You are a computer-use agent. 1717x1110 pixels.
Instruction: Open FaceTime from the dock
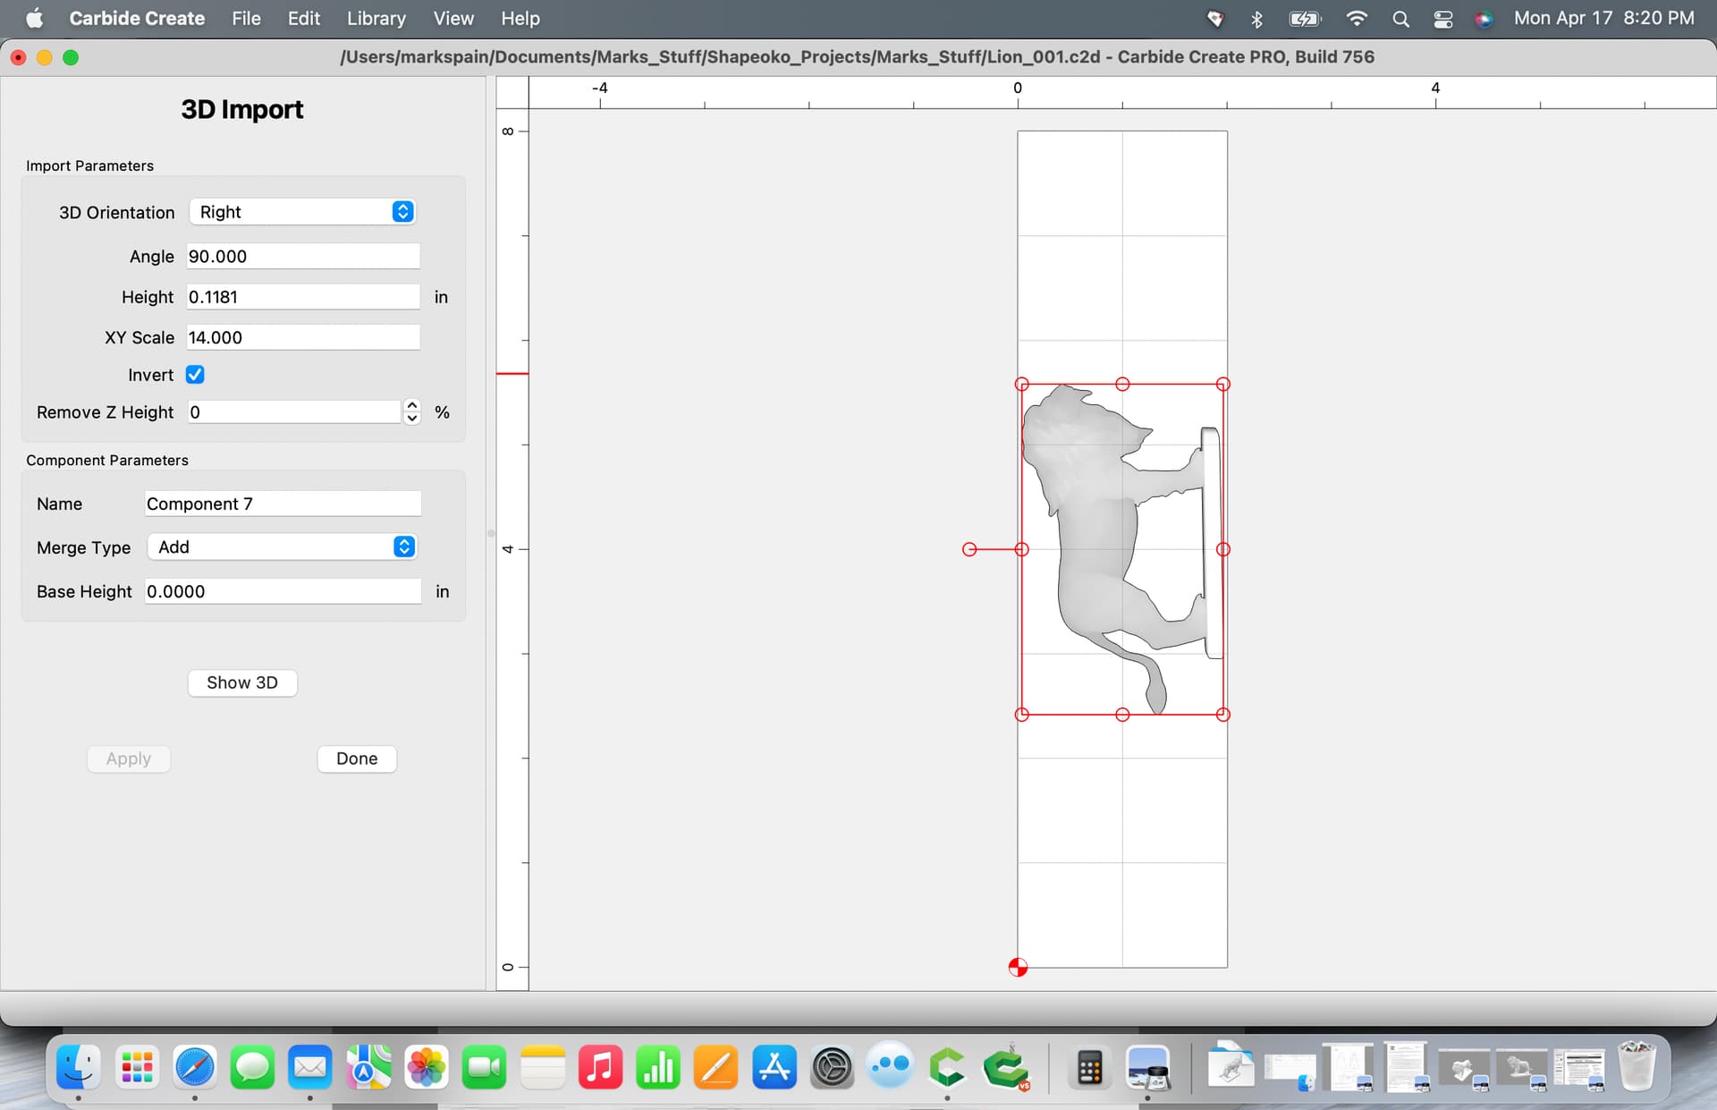click(x=484, y=1067)
